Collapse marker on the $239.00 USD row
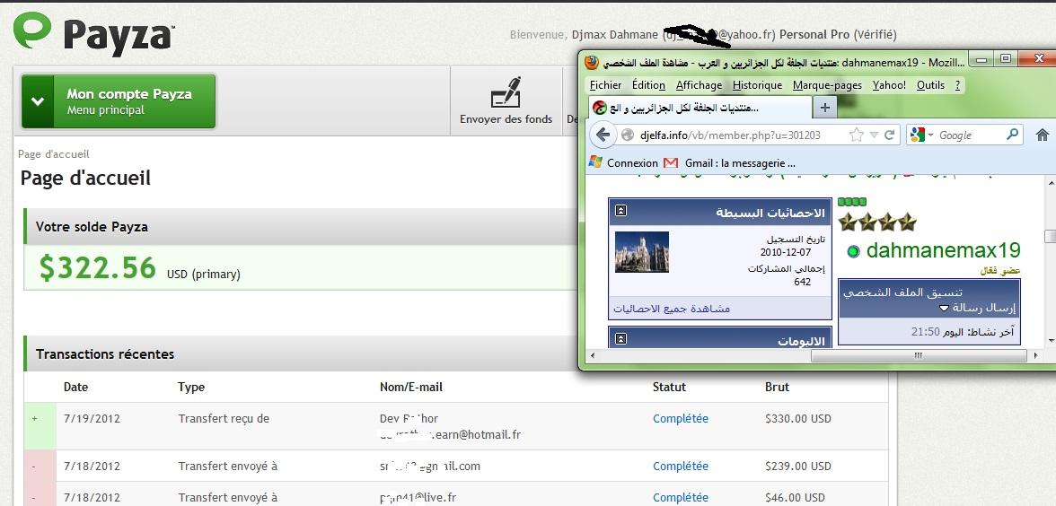1056x506 pixels. click(x=34, y=466)
